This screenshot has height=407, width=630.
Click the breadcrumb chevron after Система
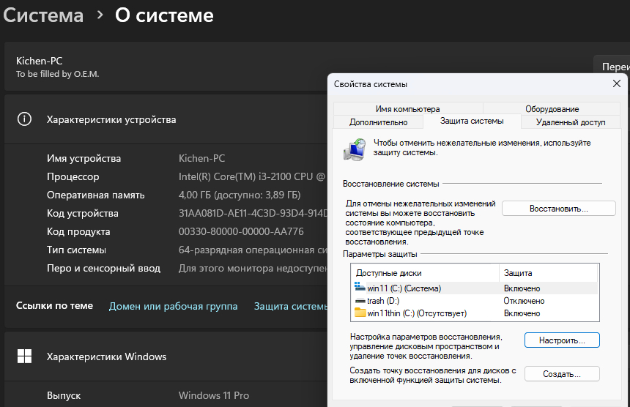(100, 15)
